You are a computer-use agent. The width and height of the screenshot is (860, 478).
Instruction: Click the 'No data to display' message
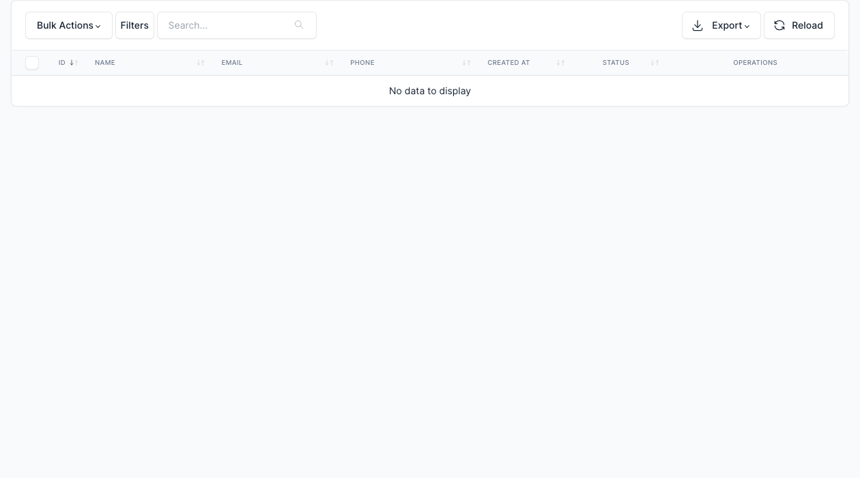430,91
